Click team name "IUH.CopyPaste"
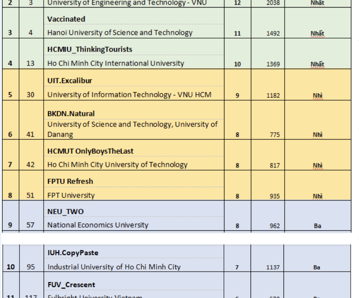The width and height of the screenshot is (359, 298). pos(73,253)
